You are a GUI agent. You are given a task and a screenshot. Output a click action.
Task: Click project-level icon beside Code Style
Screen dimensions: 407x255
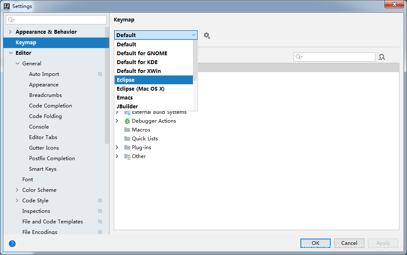click(x=100, y=201)
